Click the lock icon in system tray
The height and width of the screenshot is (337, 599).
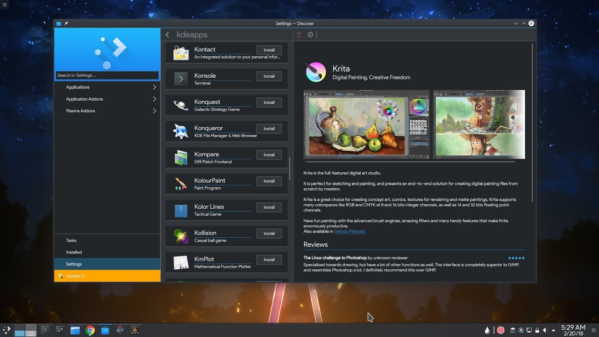(x=537, y=330)
